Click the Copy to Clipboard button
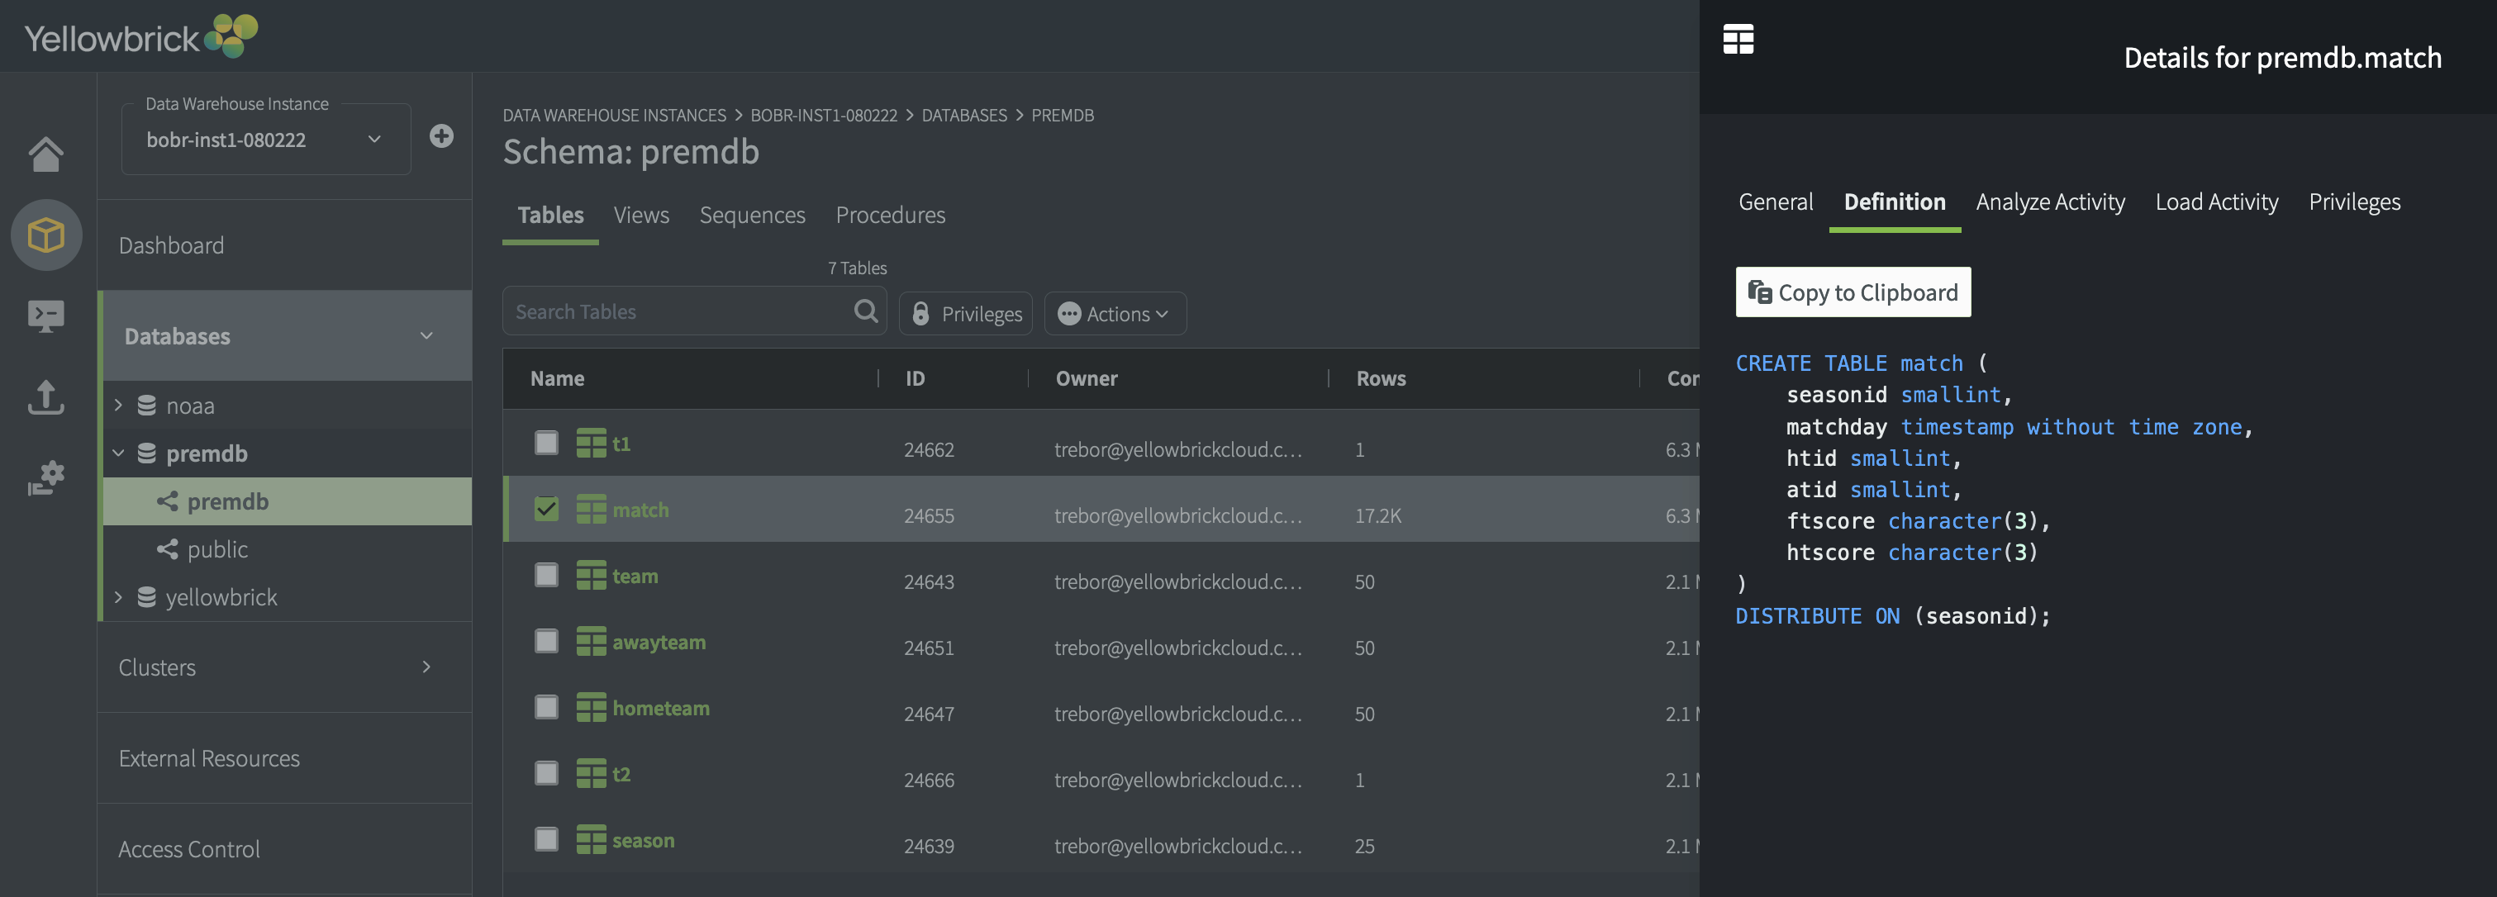This screenshot has width=2497, height=897. (1853, 292)
